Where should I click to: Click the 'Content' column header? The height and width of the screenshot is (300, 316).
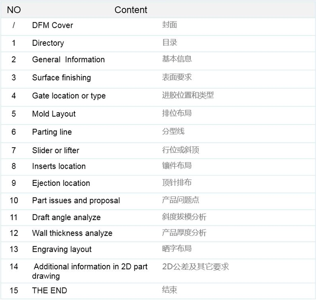(x=131, y=10)
